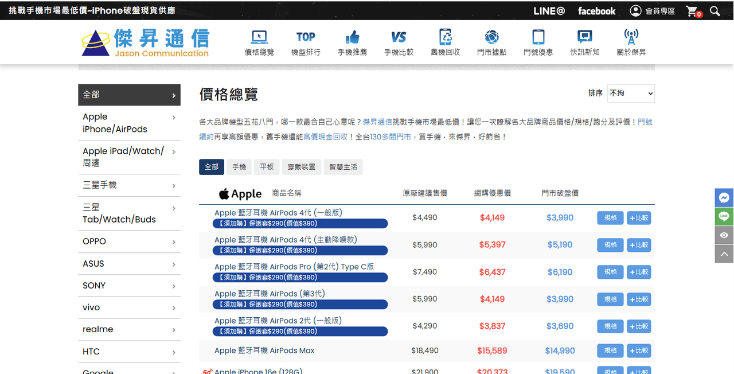The image size is (734, 374).
Task: Click +比較 for AirPods Max
Action: tap(639, 350)
